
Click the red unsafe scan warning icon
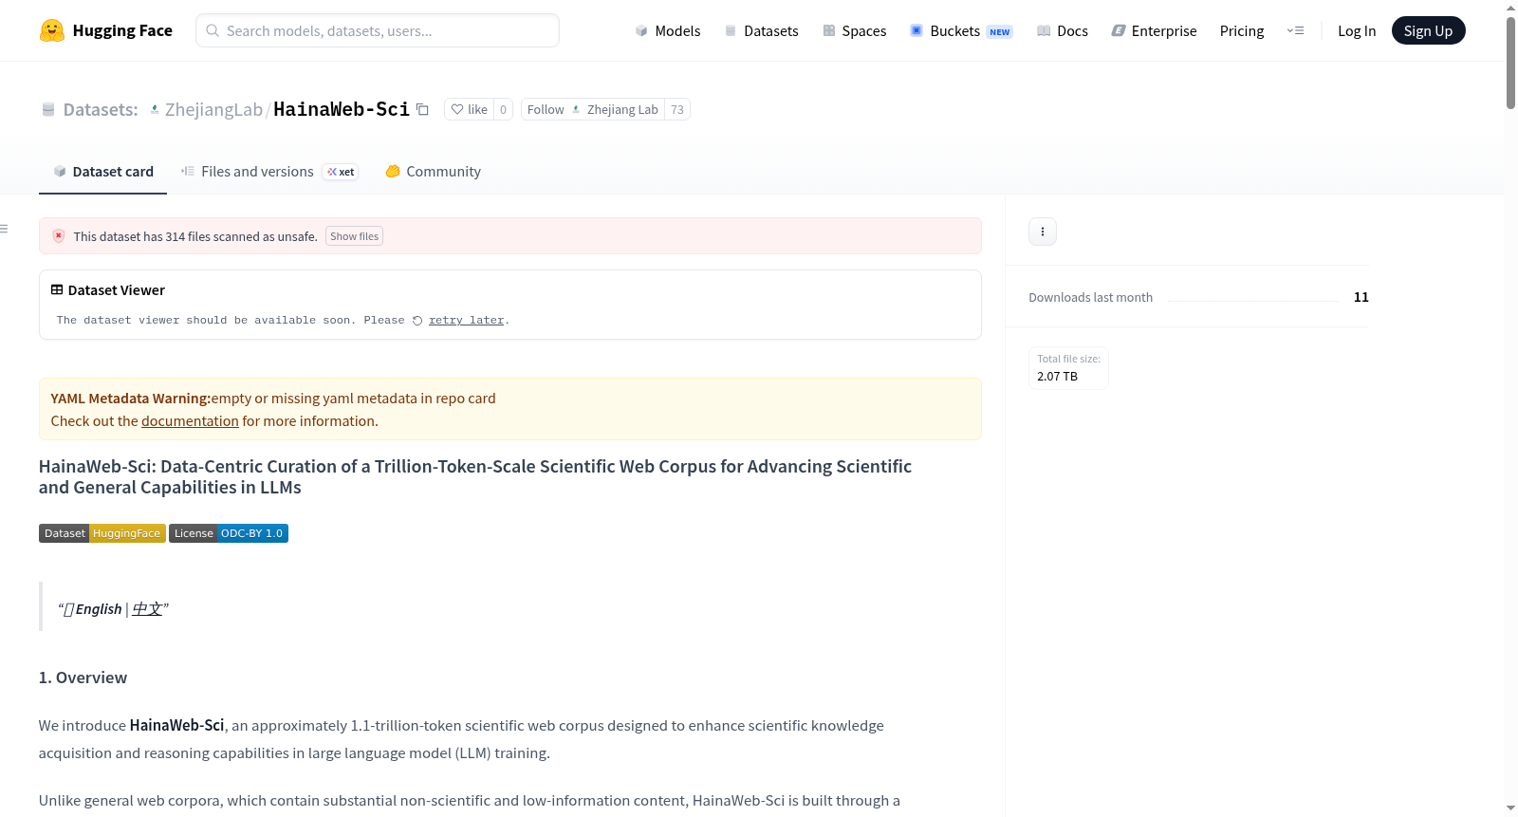pos(59,236)
